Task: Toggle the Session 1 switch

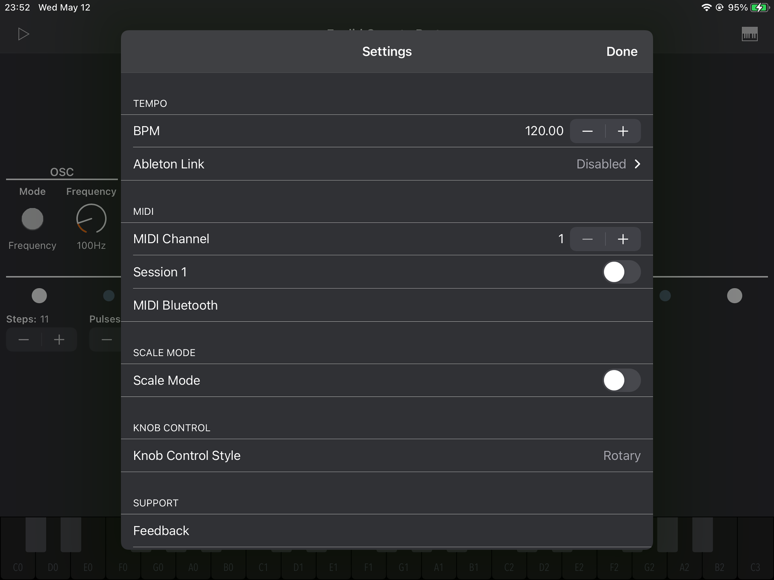Action: [x=621, y=272]
